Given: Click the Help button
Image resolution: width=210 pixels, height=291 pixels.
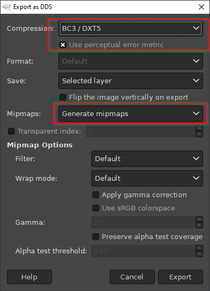Looking at the screenshot, I should [x=29, y=277].
